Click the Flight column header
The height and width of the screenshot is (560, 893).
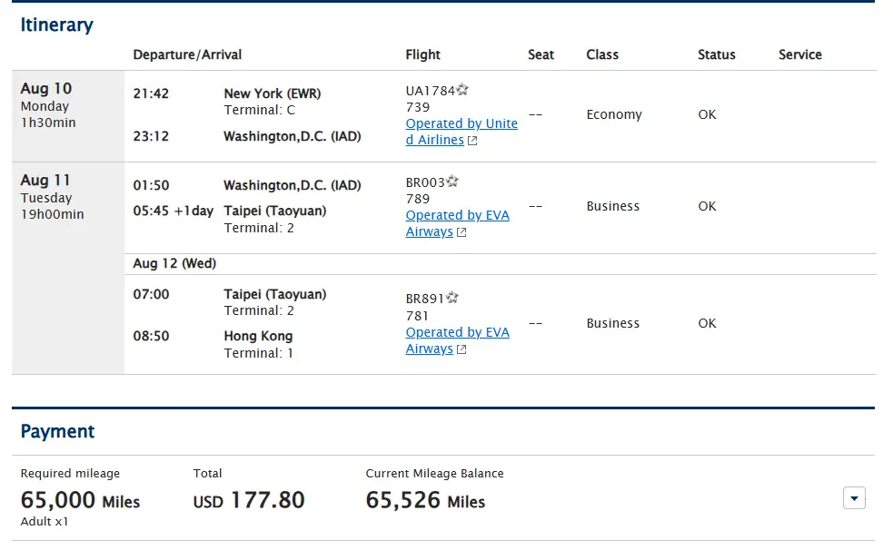pyautogui.click(x=422, y=54)
